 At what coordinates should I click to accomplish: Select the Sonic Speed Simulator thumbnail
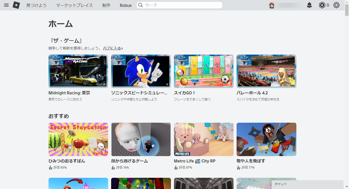[x=141, y=71]
